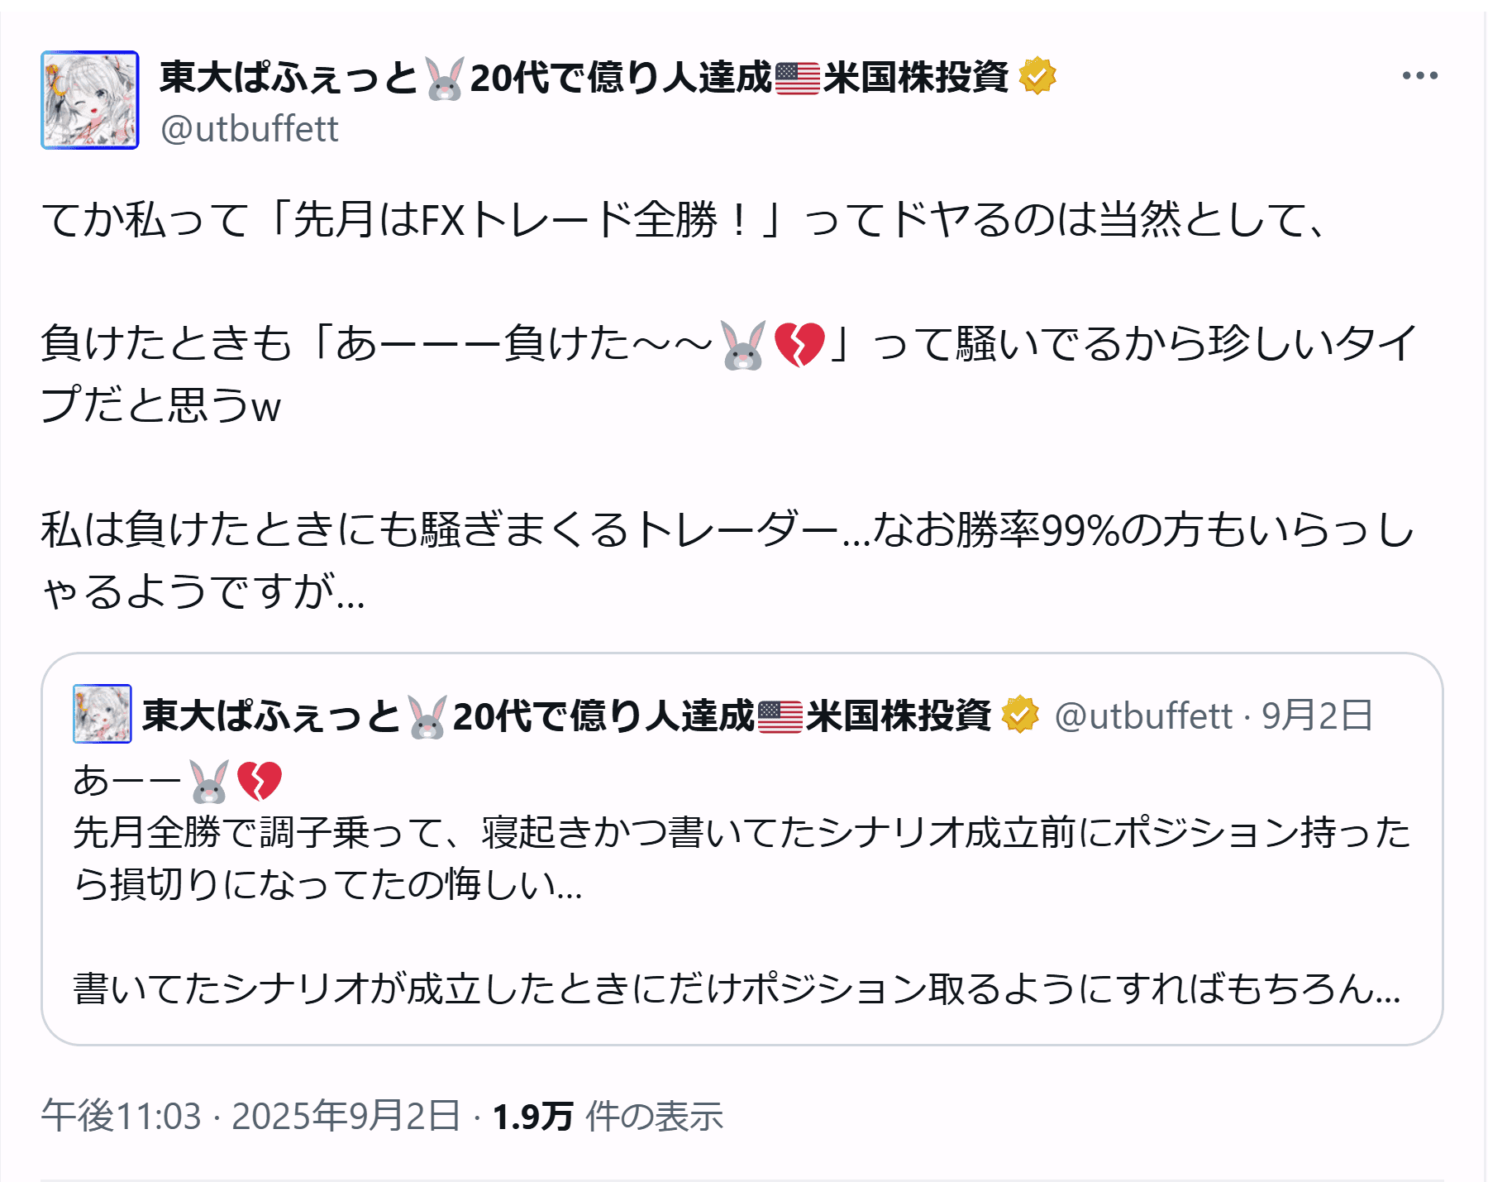Screen dimensions: 1488x1182
Task: Click the rabbit emoji in the top display name
Action: tap(445, 79)
